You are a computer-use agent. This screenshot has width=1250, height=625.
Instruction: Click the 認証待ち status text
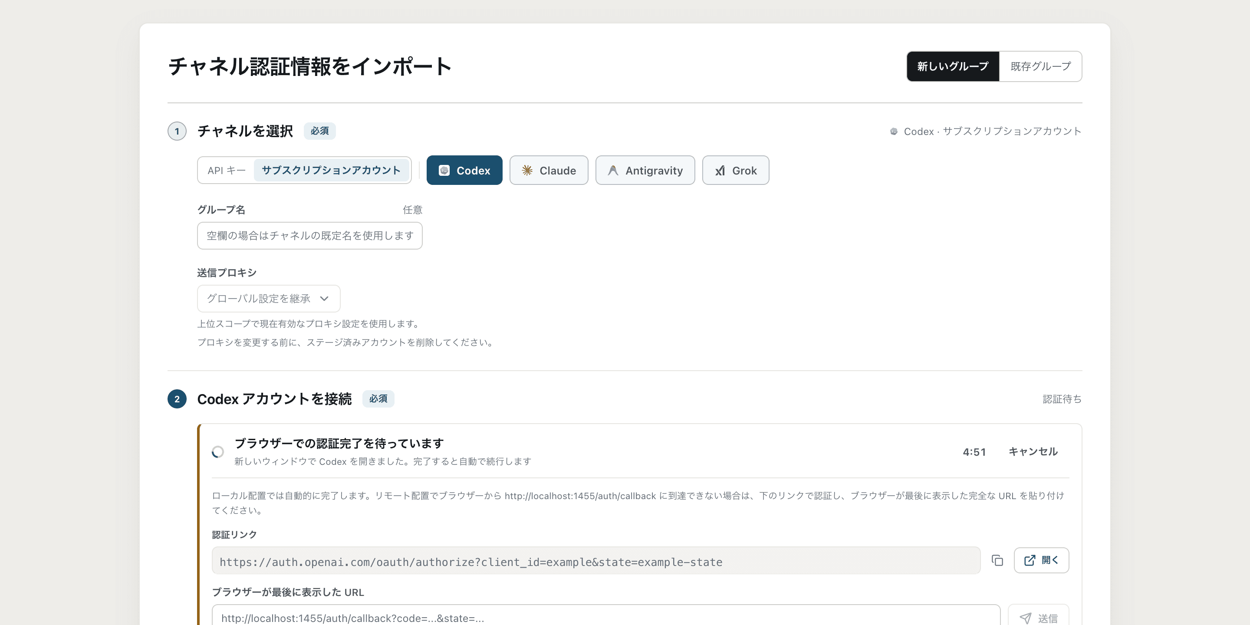pos(1062,399)
